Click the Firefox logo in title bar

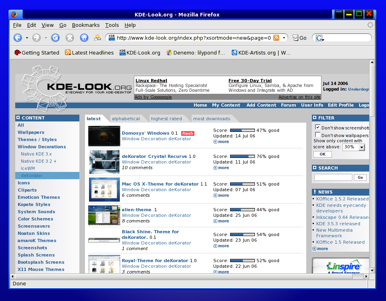(x=14, y=14)
